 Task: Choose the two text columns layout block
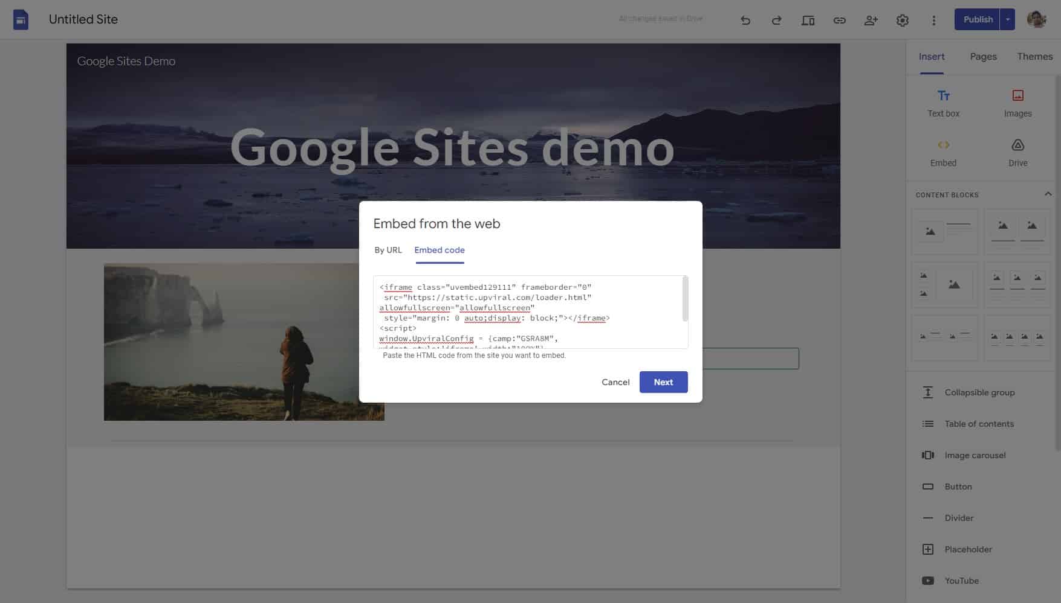(944, 338)
